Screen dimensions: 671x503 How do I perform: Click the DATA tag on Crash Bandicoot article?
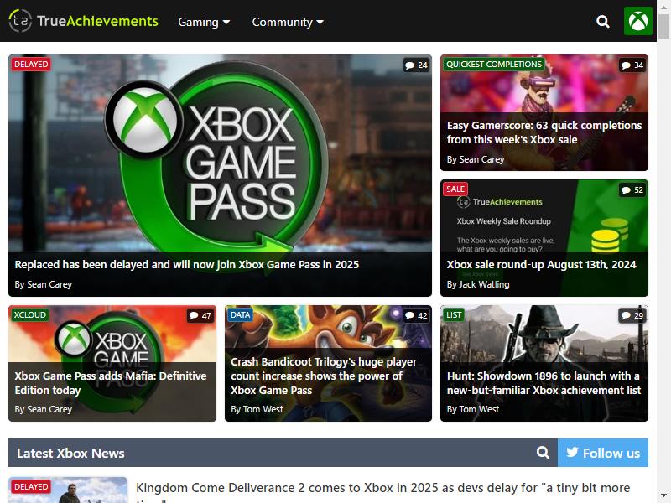click(240, 315)
